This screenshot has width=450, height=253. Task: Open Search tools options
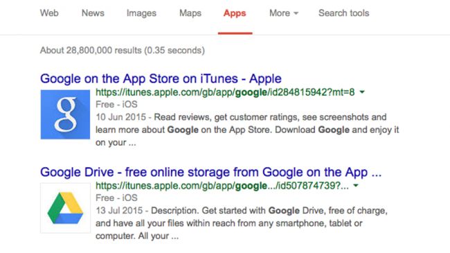(x=344, y=13)
